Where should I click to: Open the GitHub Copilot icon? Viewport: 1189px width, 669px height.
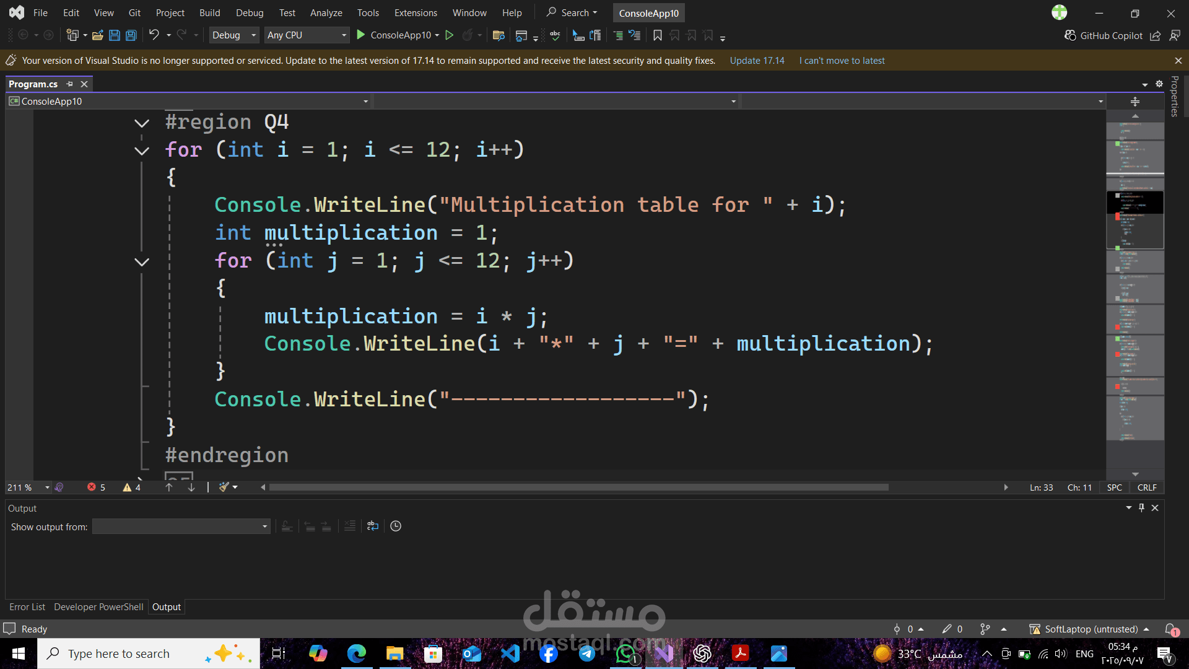1070,35
